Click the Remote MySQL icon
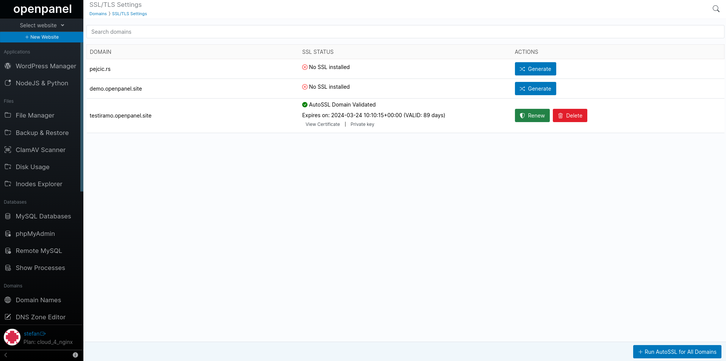 coord(8,251)
